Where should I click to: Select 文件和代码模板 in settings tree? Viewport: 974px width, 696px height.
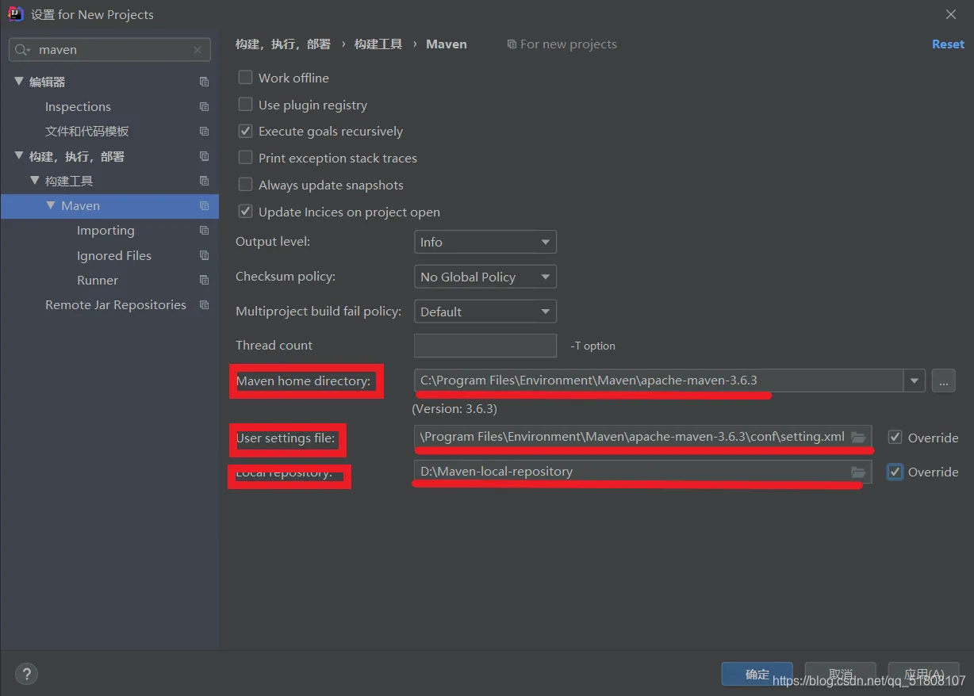pos(87,131)
